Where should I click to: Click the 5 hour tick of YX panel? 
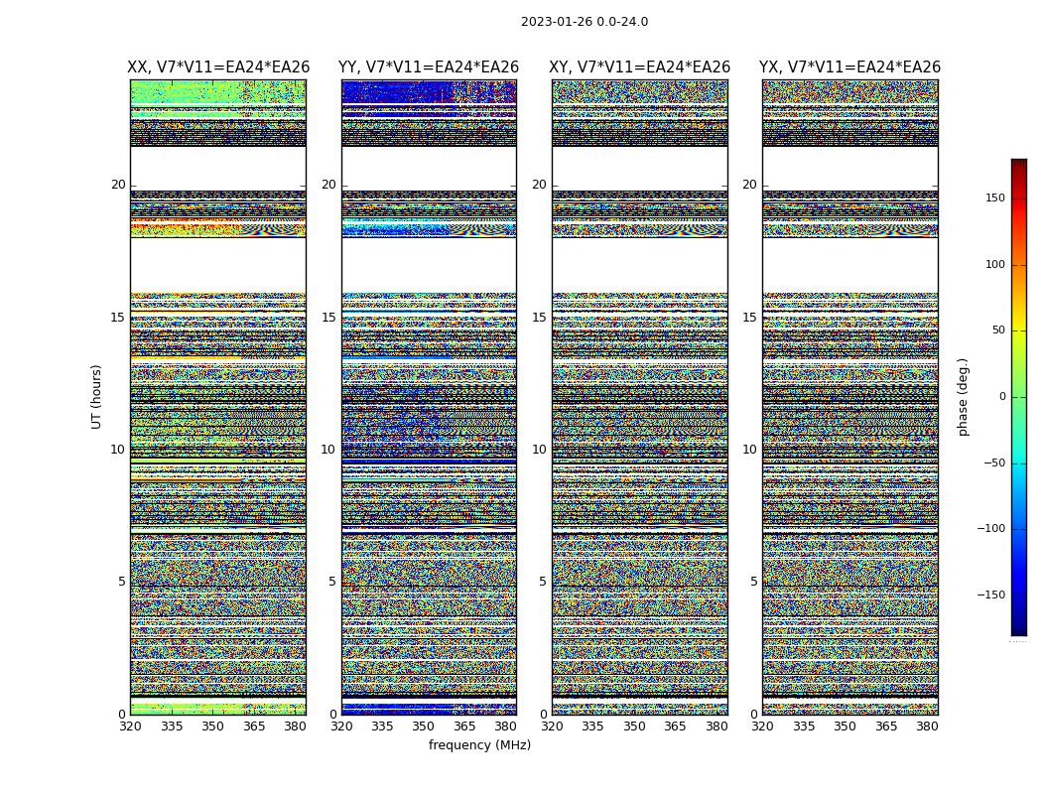pos(753,582)
